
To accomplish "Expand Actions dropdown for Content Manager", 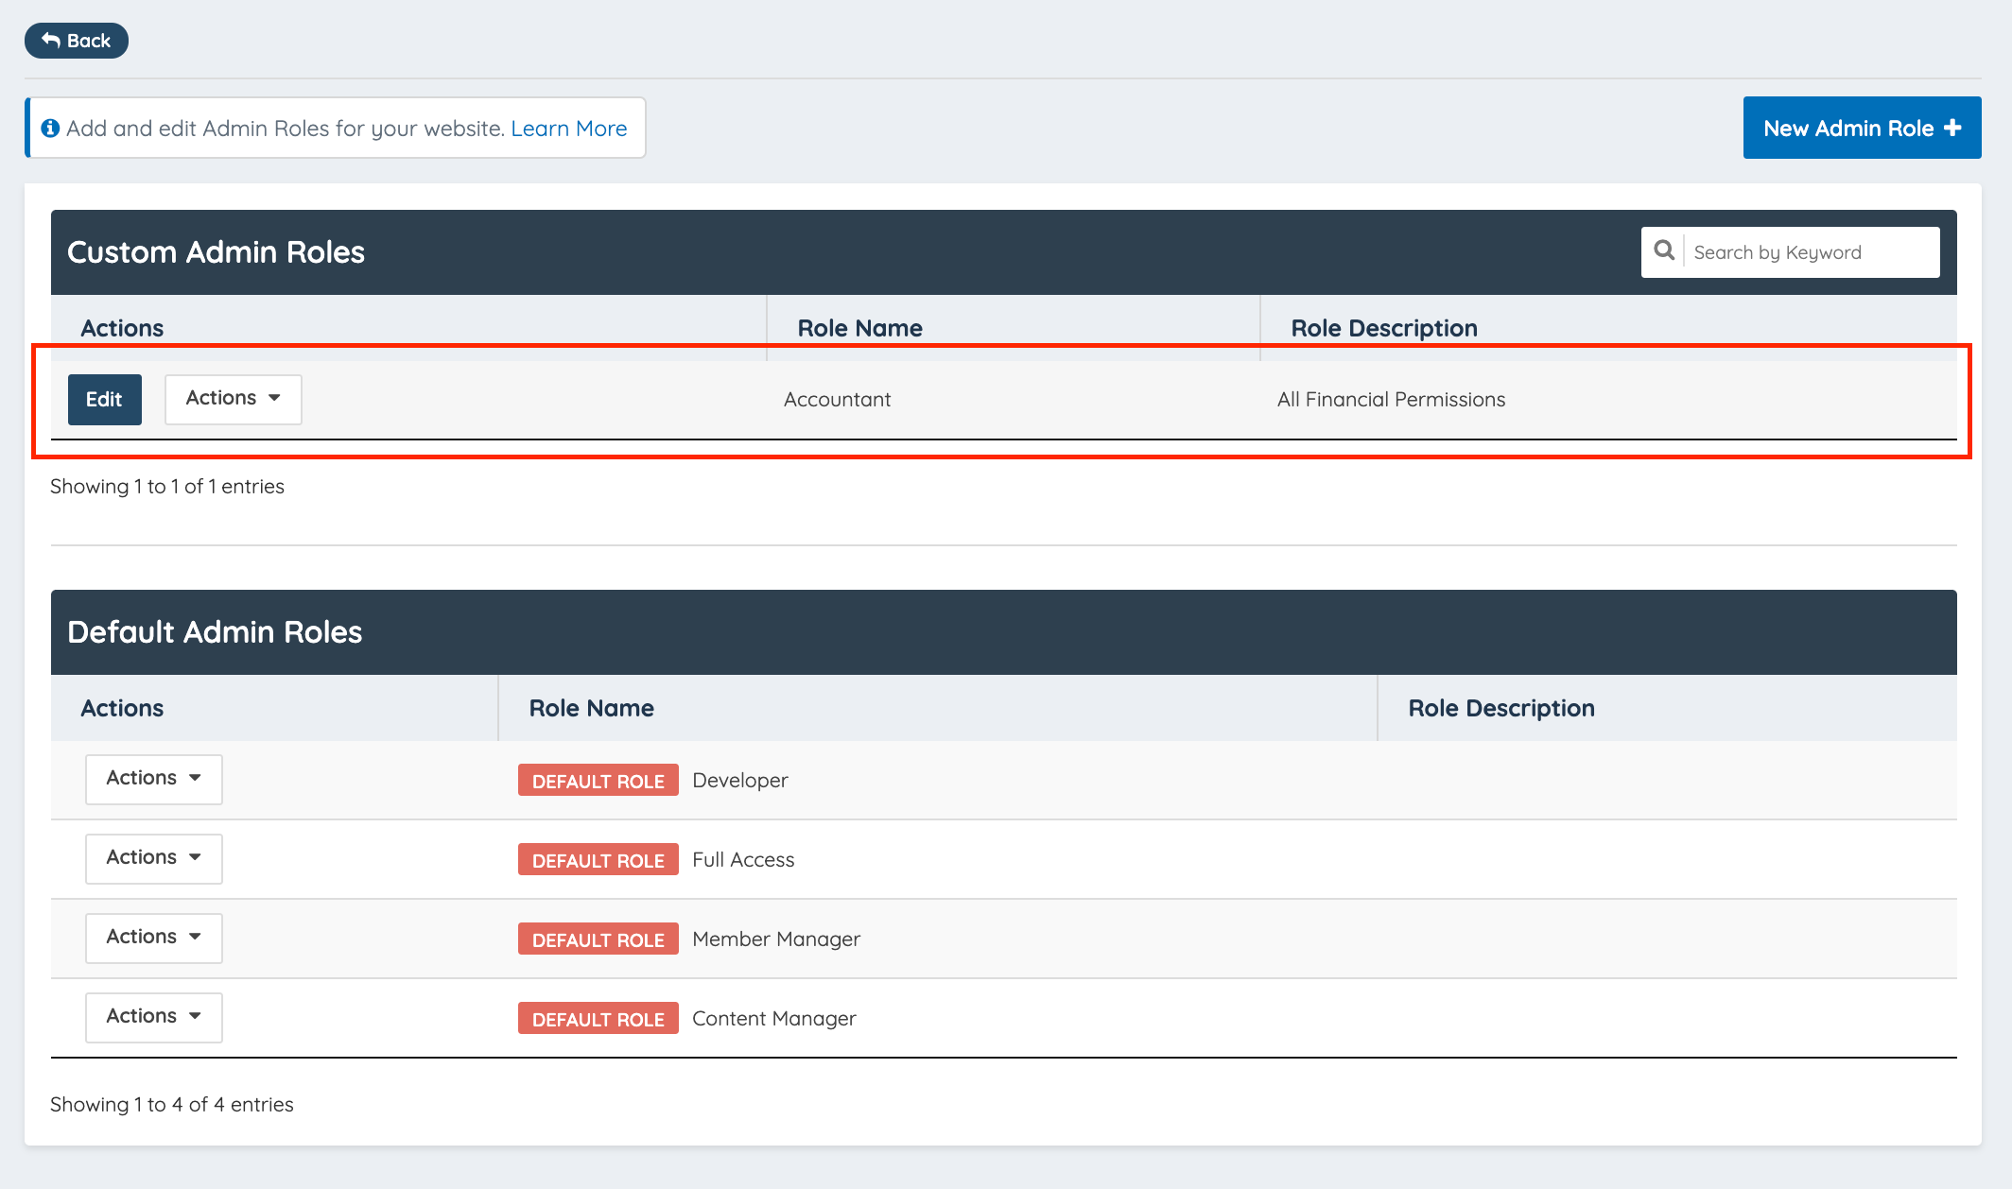I will [153, 1017].
